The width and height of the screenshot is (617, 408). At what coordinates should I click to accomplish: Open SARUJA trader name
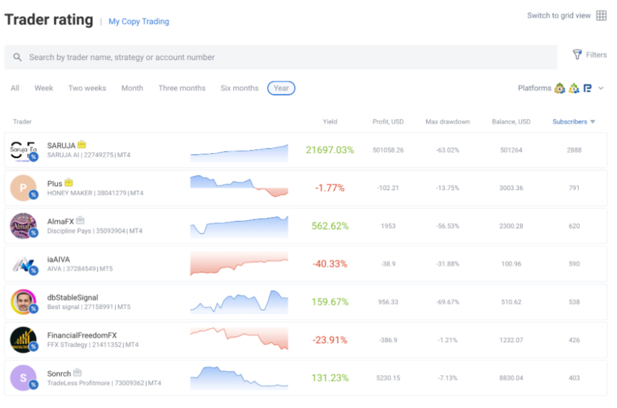61,145
